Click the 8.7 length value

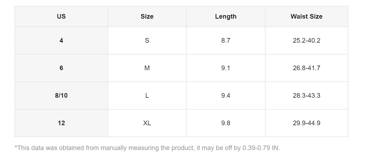226,40
